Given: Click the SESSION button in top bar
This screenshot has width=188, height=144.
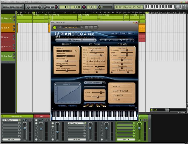Looking at the screenshot, I should point(18,7).
